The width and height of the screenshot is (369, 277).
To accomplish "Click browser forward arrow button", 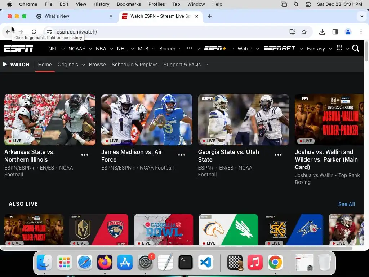I will (x=21, y=32).
